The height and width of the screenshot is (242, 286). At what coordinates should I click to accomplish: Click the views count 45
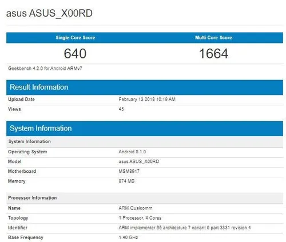tap(121, 109)
